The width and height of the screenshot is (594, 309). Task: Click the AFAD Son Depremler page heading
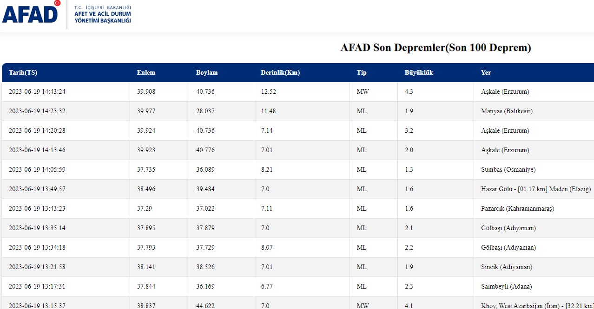(x=436, y=48)
